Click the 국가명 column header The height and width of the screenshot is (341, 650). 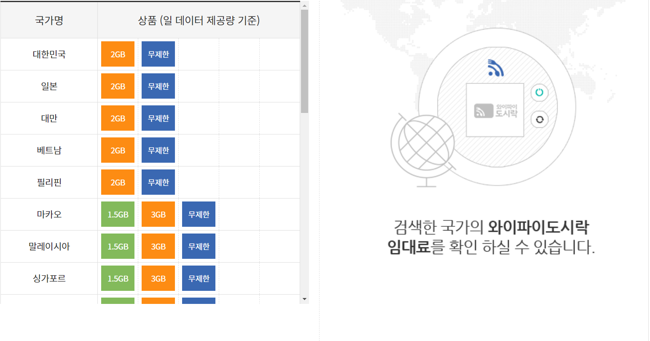coord(48,20)
